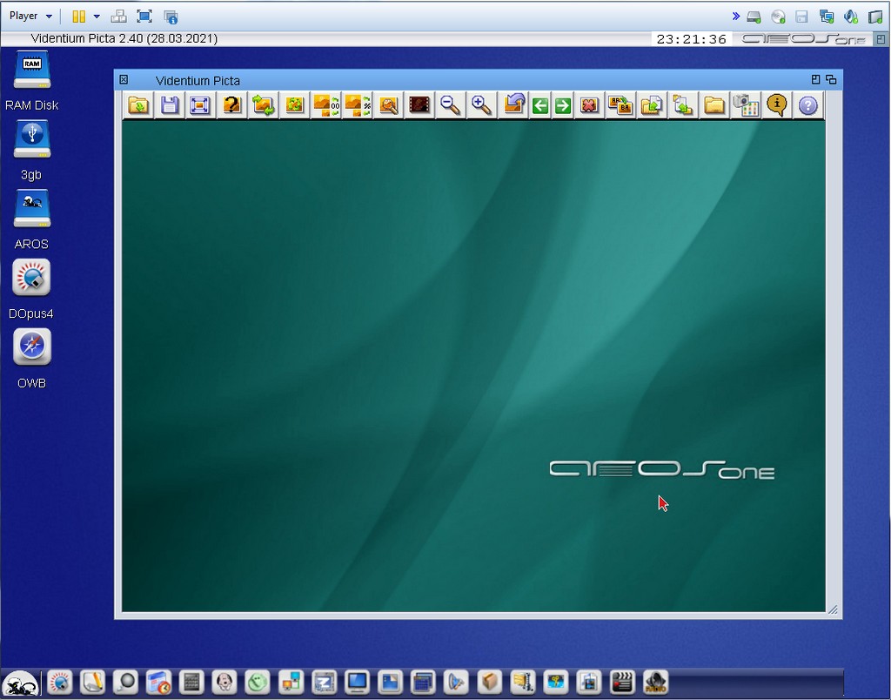The width and height of the screenshot is (891, 700).
Task: Click the red X delete icon
Action: coord(589,105)
